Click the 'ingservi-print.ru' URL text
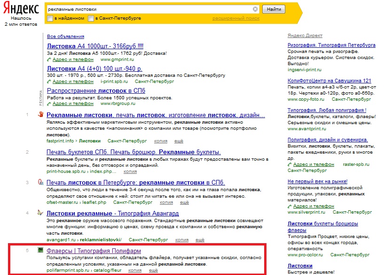Screen dimensions: 384x275 305,70
